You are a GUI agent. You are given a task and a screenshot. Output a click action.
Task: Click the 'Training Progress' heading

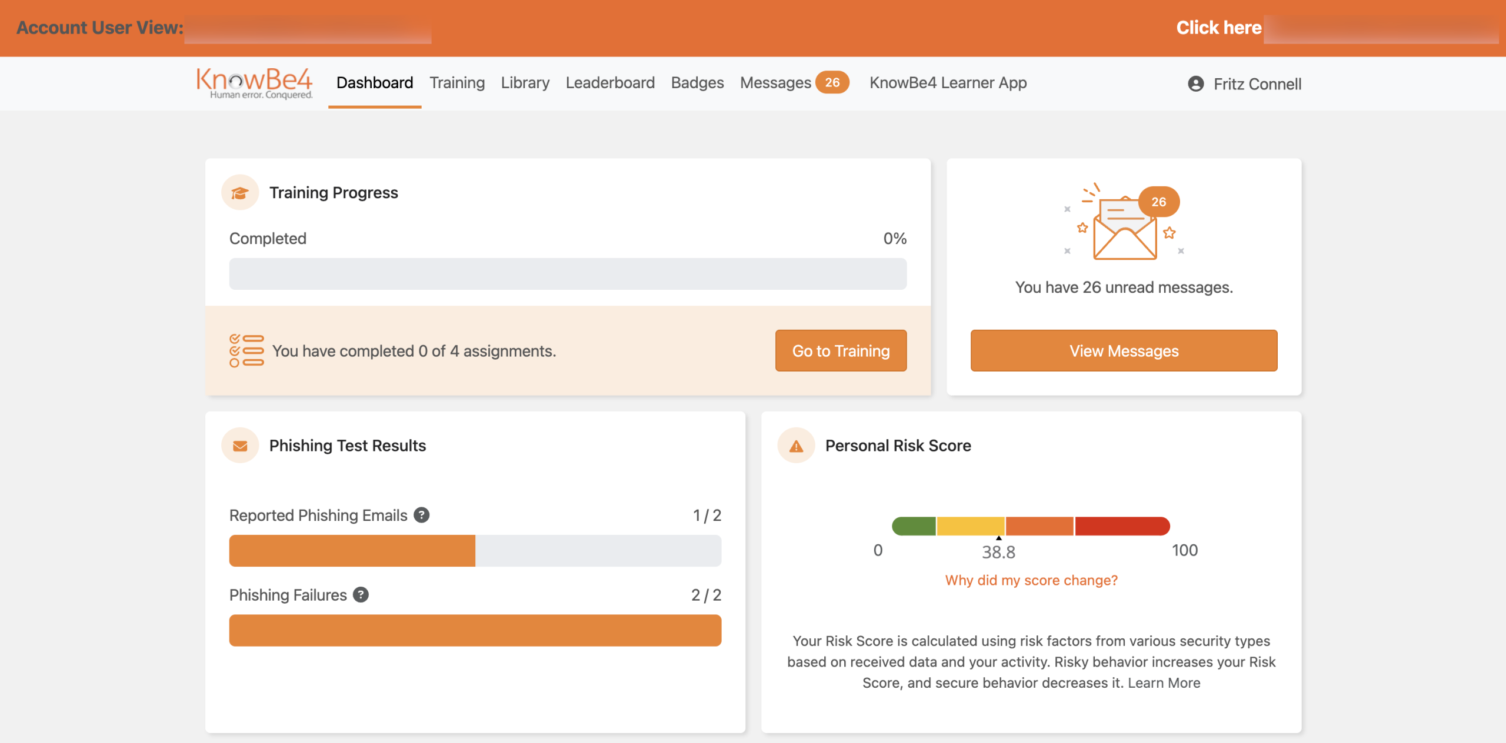(334, 193)
